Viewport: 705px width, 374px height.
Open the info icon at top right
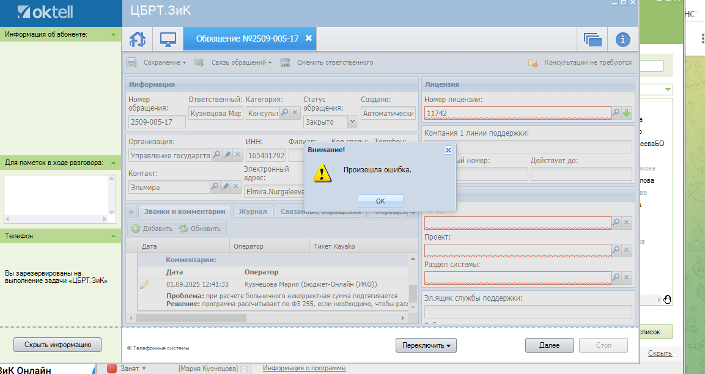coord(622,40)
